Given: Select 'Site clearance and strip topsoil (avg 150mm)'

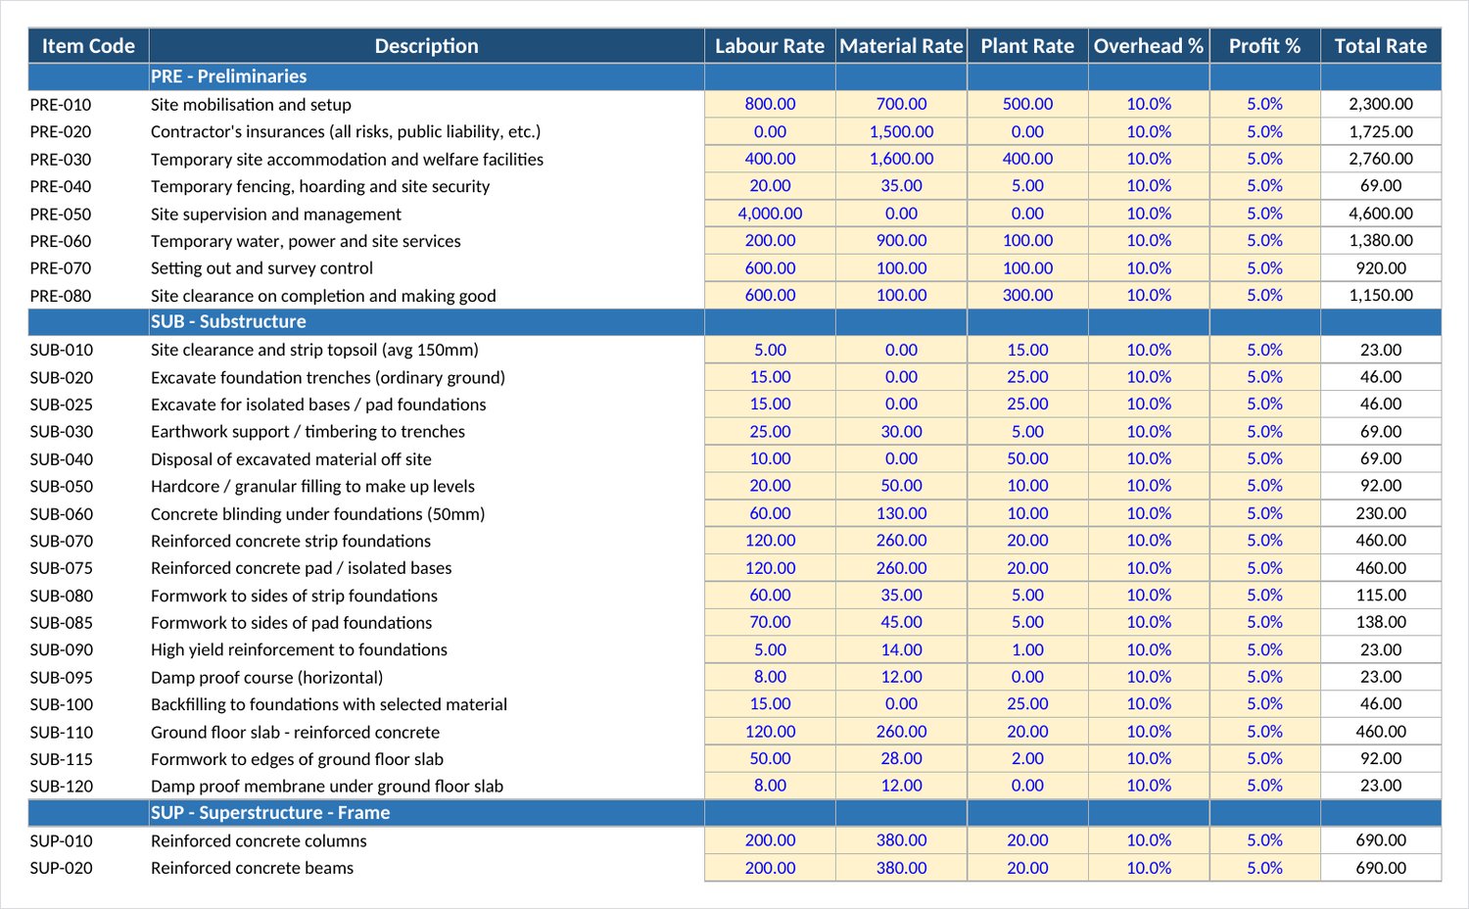Looking at the screenshot, I should [314, 350].
